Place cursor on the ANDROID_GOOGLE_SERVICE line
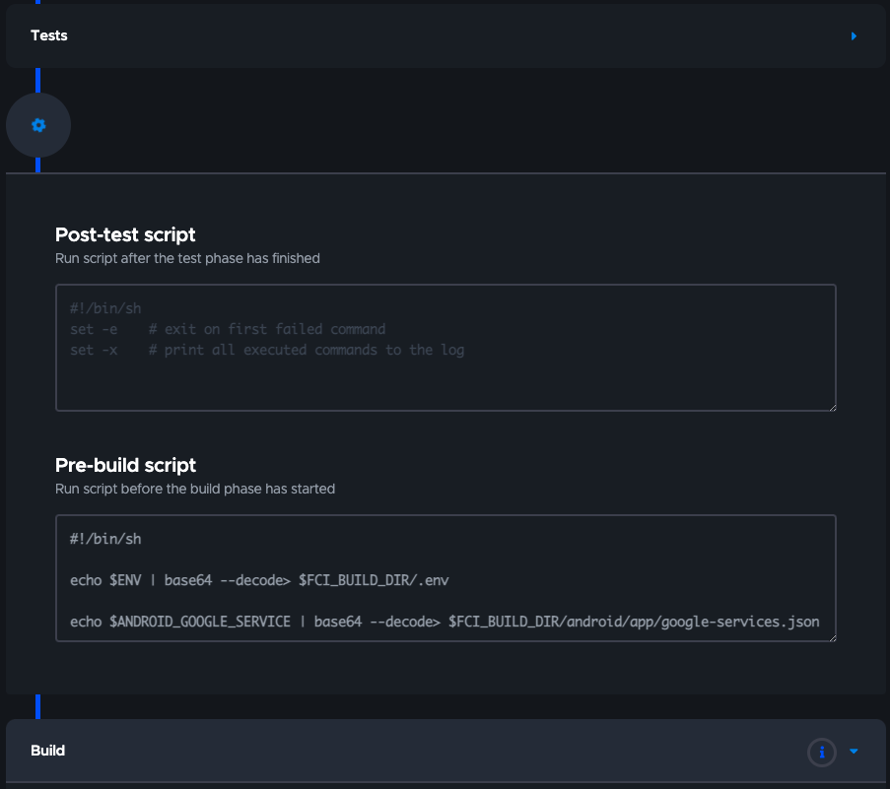The image size is (890, 789). [x=445, y=622]
